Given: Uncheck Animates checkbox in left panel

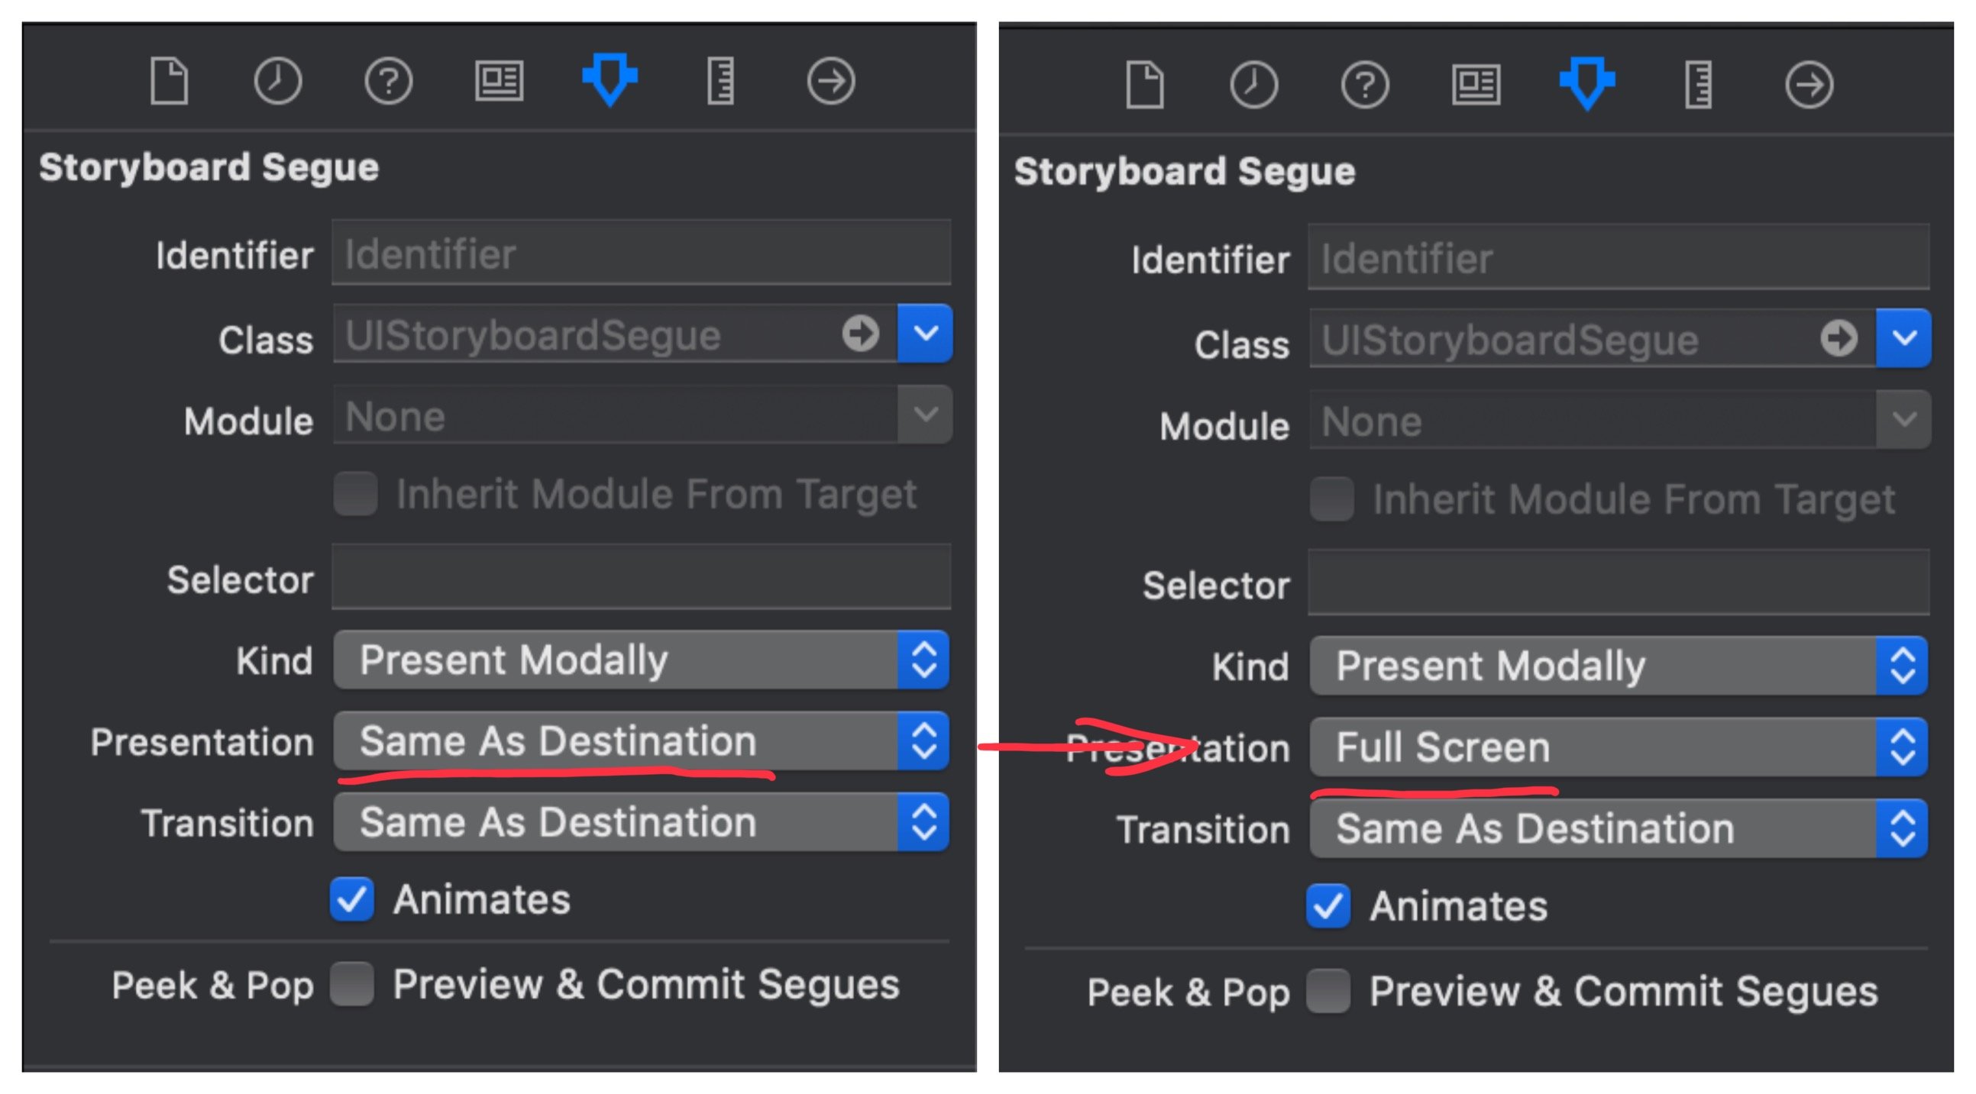Looking at the screenshot, I should [352, 899].
